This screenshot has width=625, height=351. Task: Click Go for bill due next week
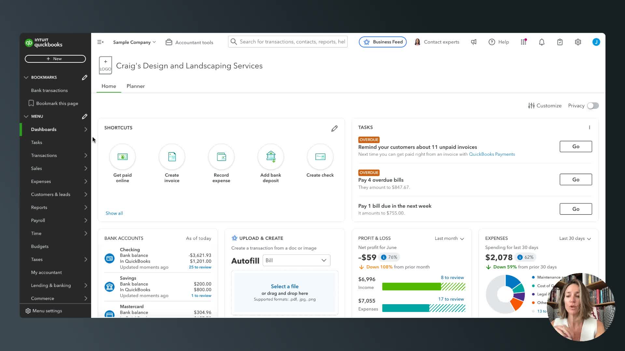(x=576, y=209)
